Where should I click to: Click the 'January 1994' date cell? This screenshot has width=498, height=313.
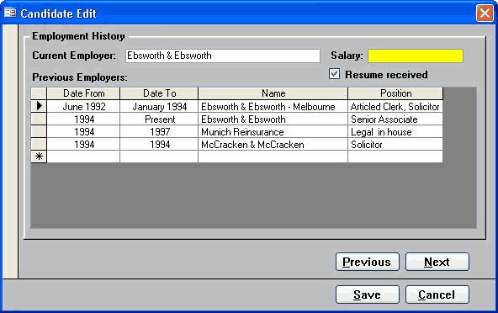pyautogui.click(x=159, y=107)
